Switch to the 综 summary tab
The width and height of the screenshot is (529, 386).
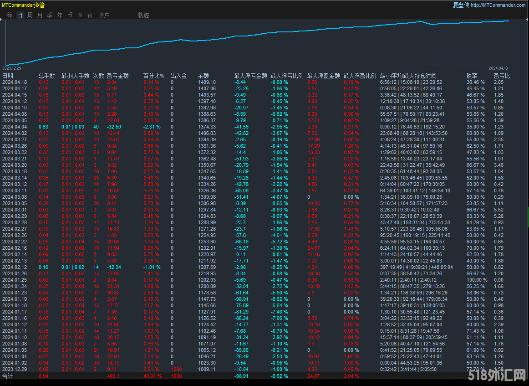point(10,15)
